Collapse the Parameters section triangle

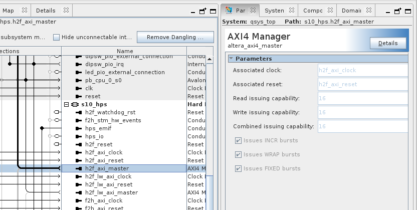click(x=231, y=59)
